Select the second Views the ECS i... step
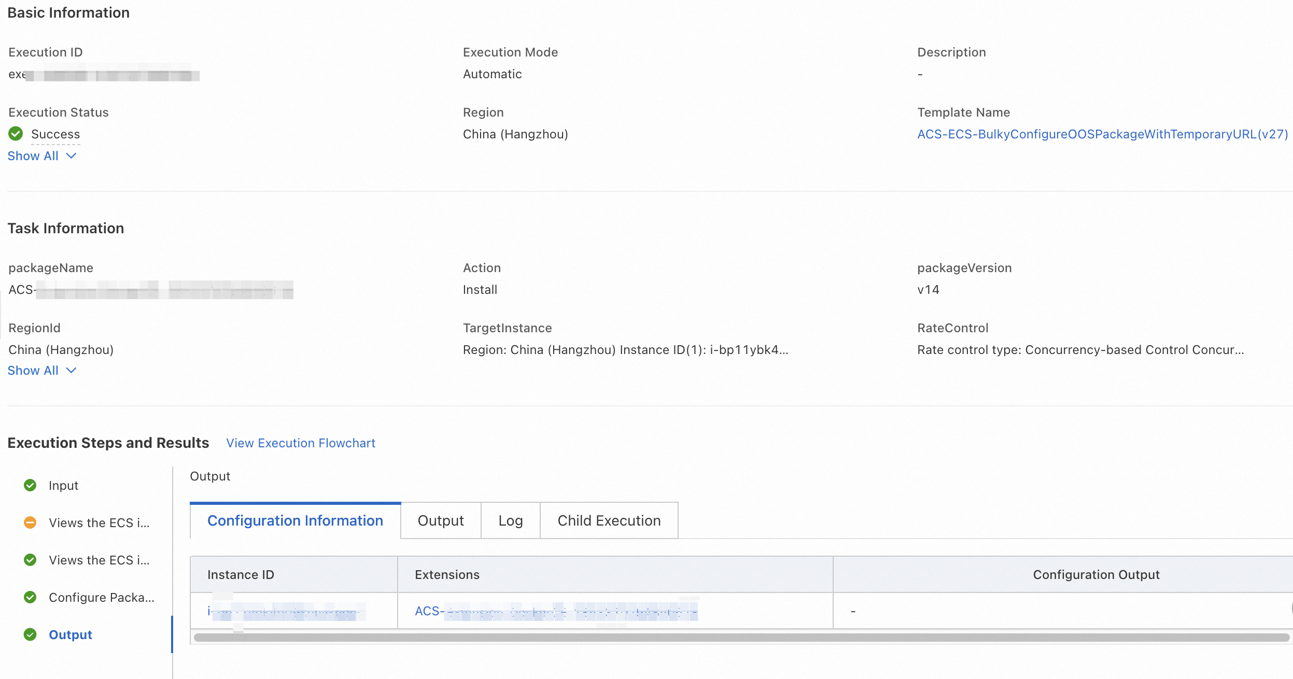1293x679 pixels. (99, 560)
